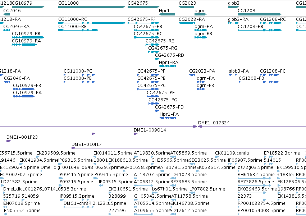Click protein label CG11000-PC
The height and width of the screenshot is (216, 306).
[x=78, y=71]
